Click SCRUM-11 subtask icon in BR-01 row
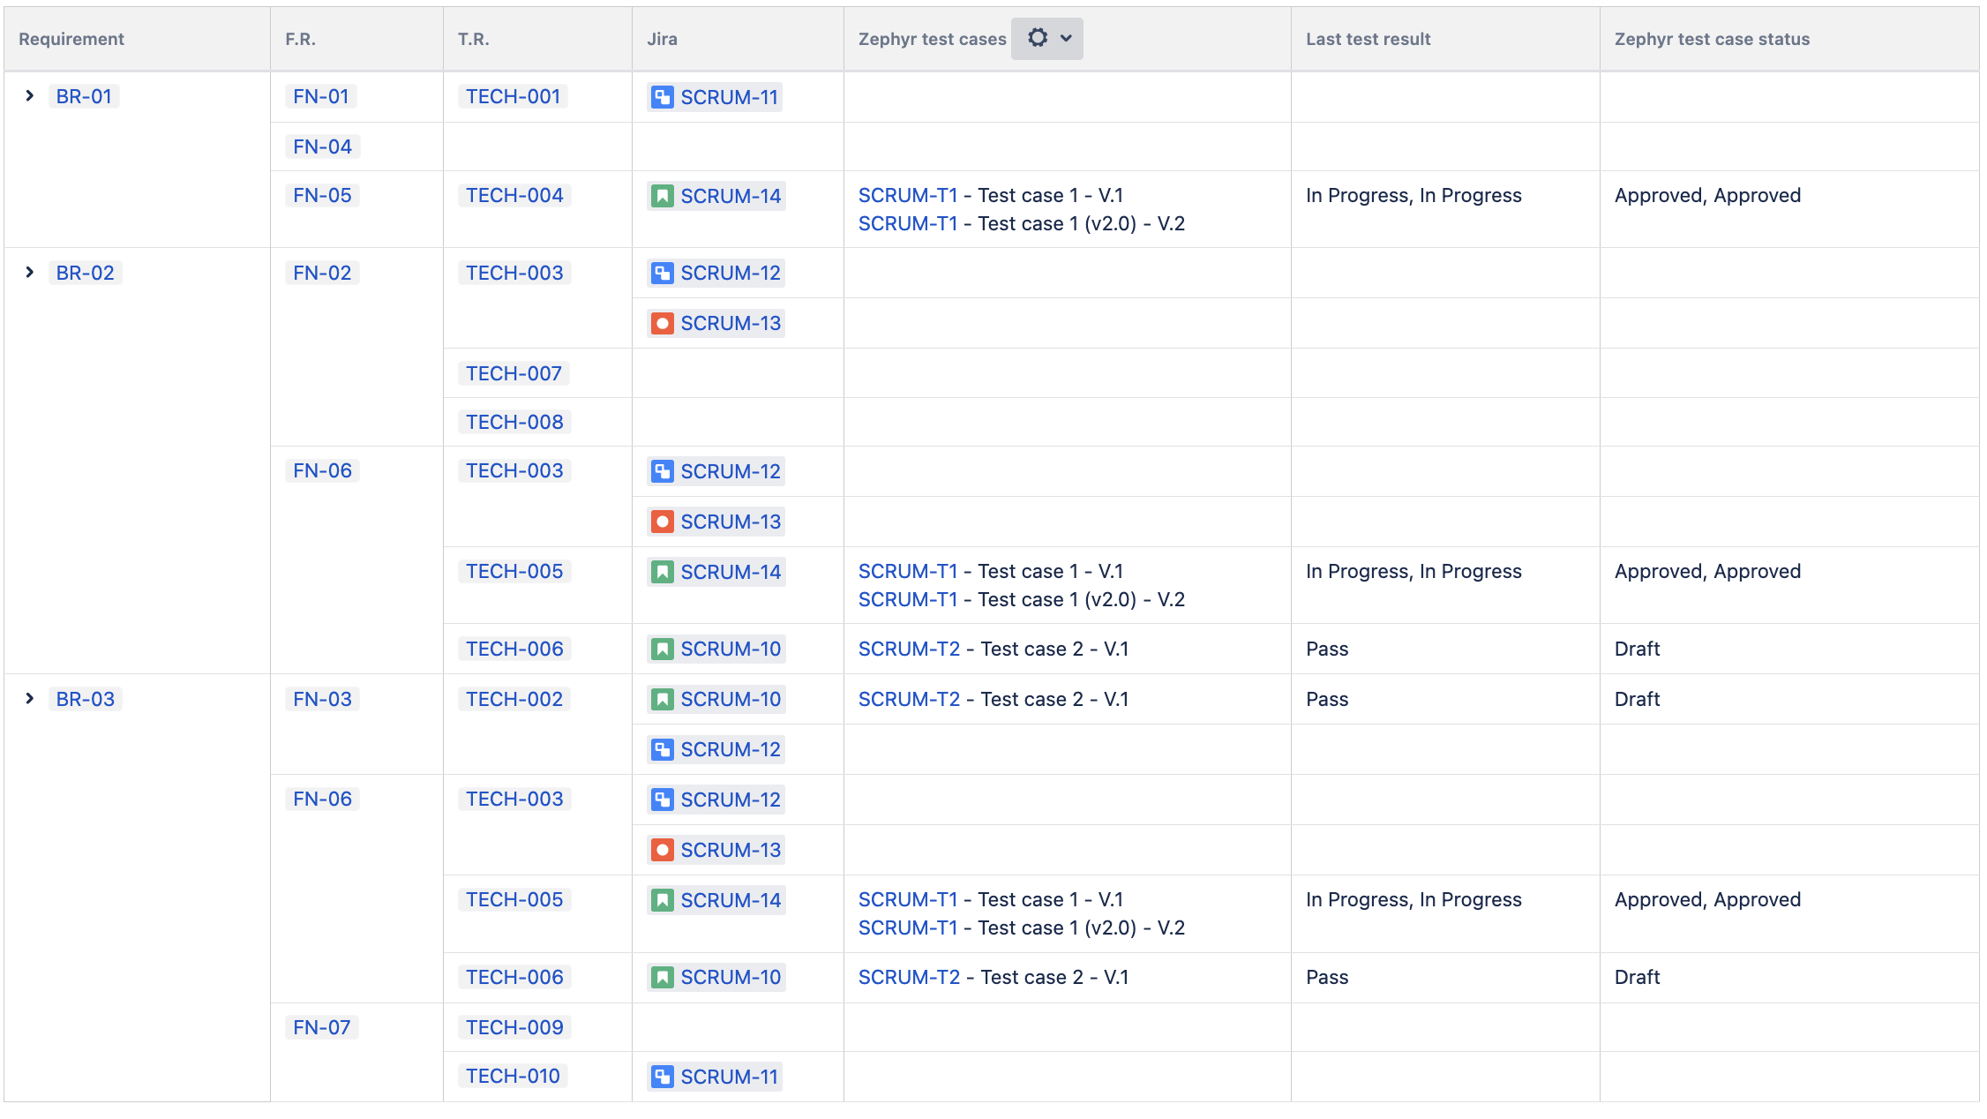The width and height of the screenshot is (1987, 1119). (x=662, y=97)
